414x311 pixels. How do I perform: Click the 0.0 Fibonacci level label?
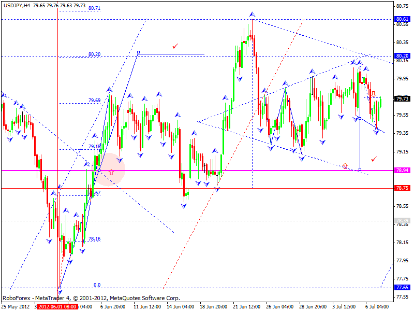click(97, 285)
